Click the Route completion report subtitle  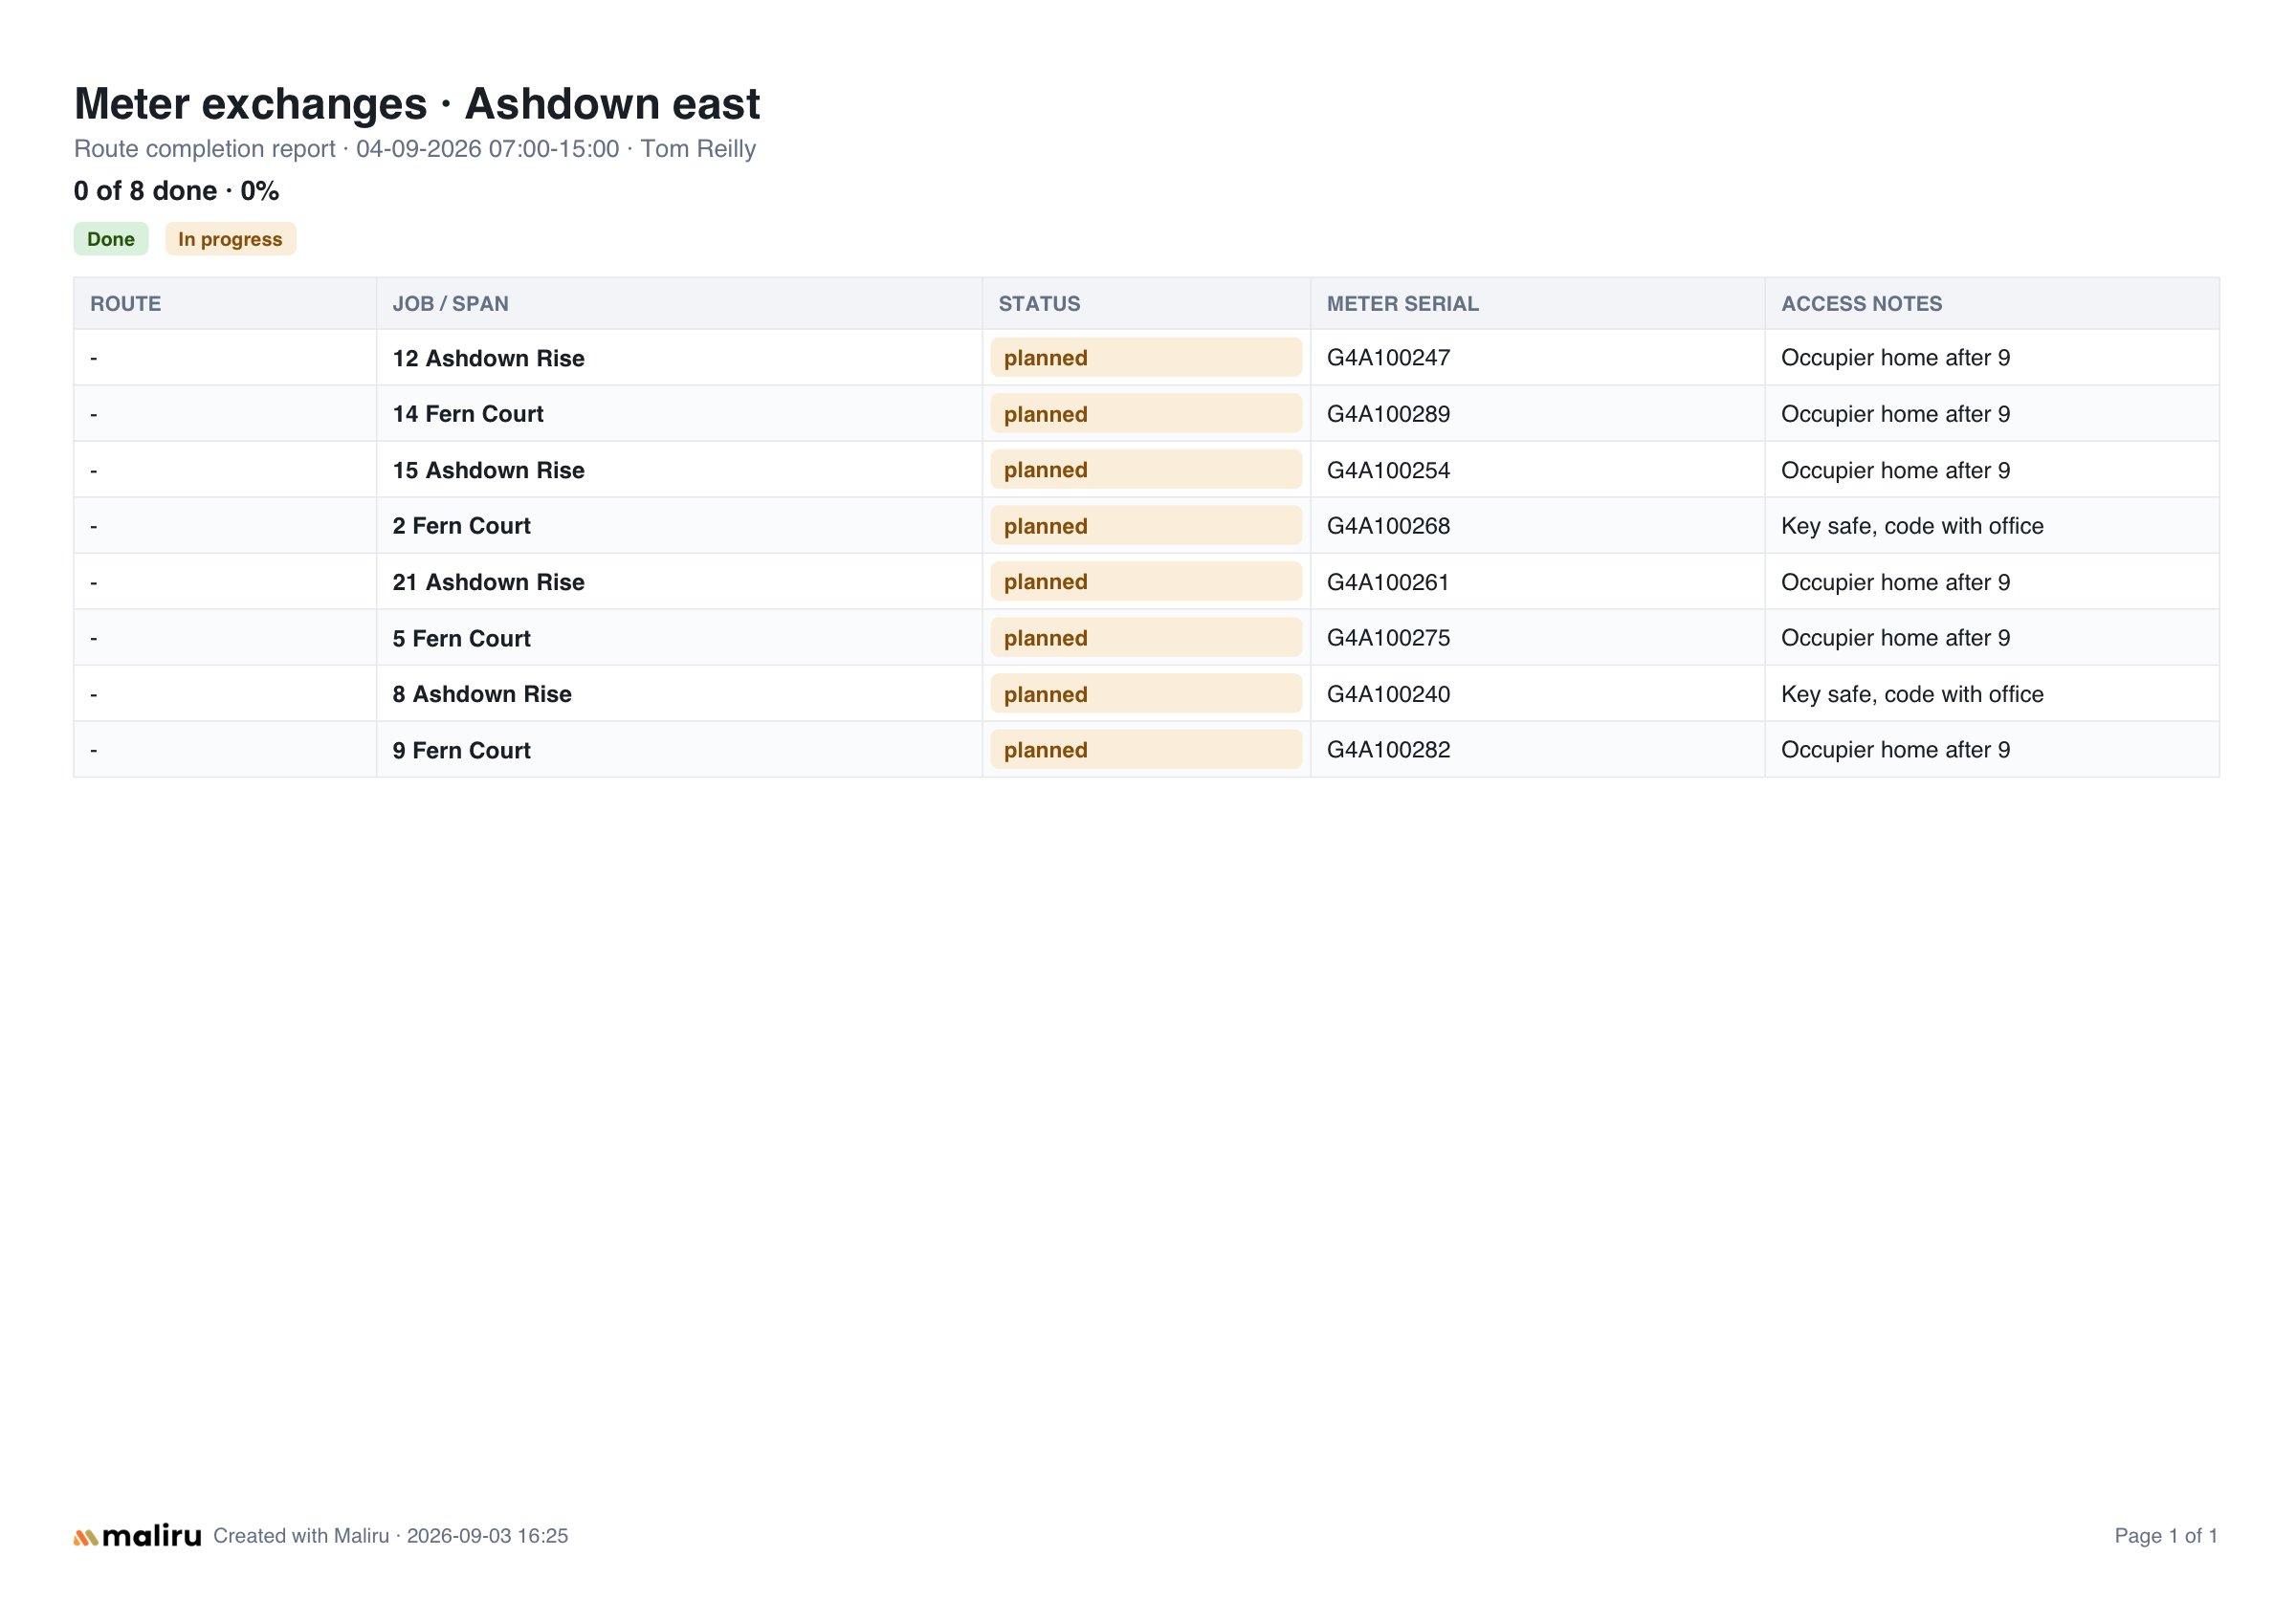[x=415, y=149]
